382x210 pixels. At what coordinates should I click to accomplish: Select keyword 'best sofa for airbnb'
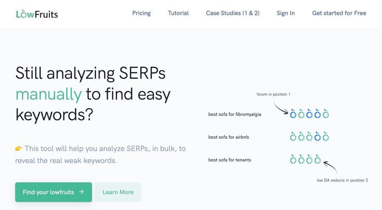point(228,137)
